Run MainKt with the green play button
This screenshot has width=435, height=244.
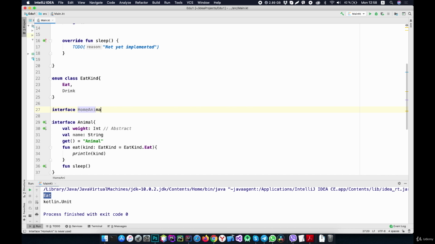[x=370, y=14]
